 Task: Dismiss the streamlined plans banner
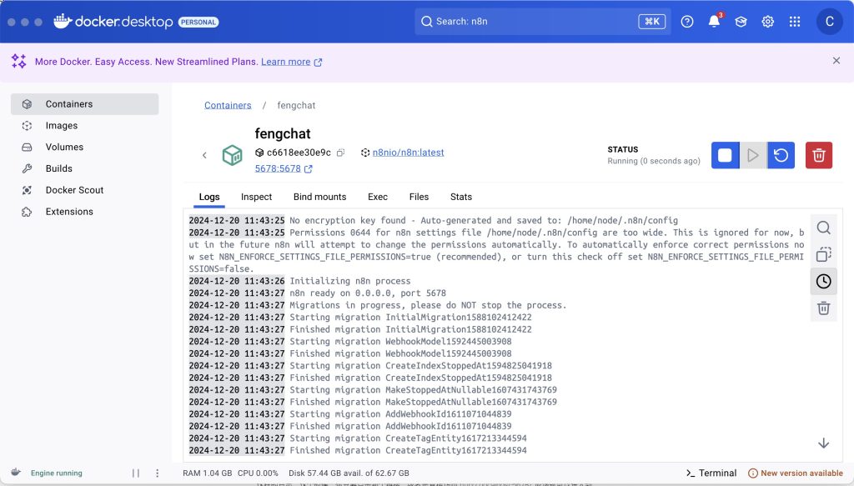[836, 60]
